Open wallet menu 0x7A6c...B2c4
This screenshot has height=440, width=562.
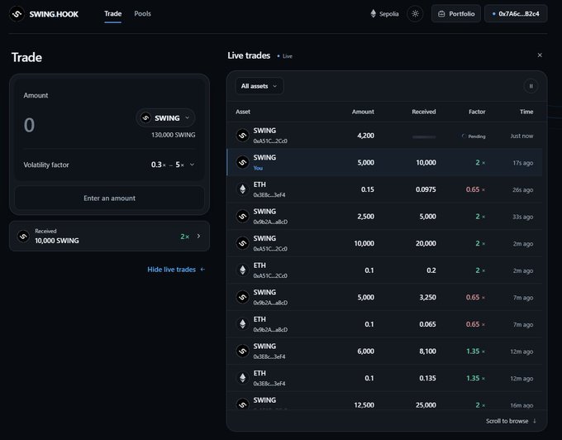pyautogui.click(x=516, y=13)
